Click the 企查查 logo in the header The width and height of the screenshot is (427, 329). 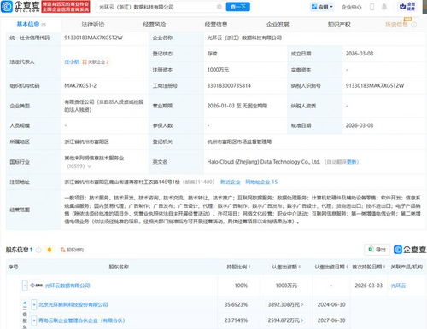pos(20,7)
